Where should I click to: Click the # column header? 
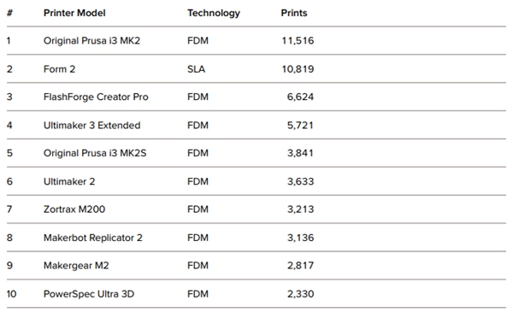click(9, 13)
